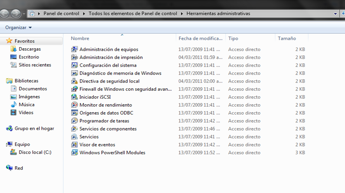Sort the list by Nombre column header
The width and height of the screenshot is (345, 193).
pyautogui.click(x=80, y=38)
